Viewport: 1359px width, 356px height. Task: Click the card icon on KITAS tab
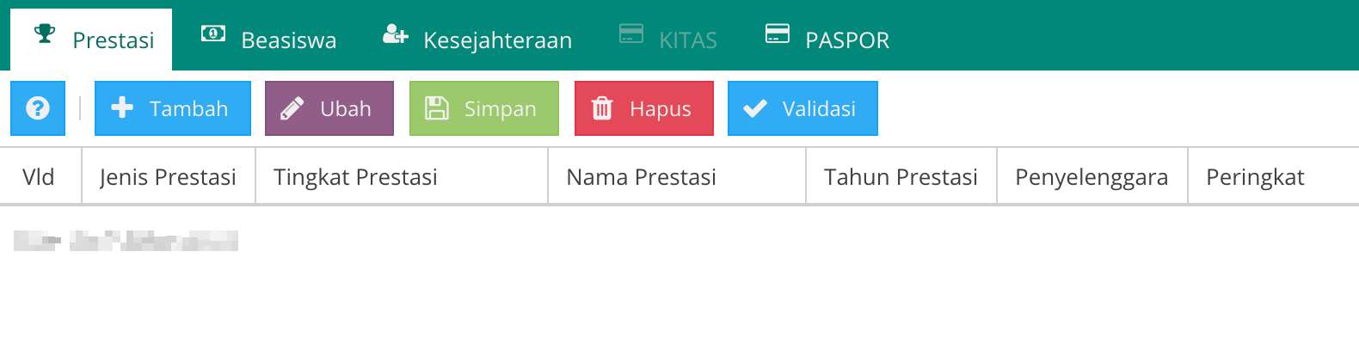(x=631, y=34)
